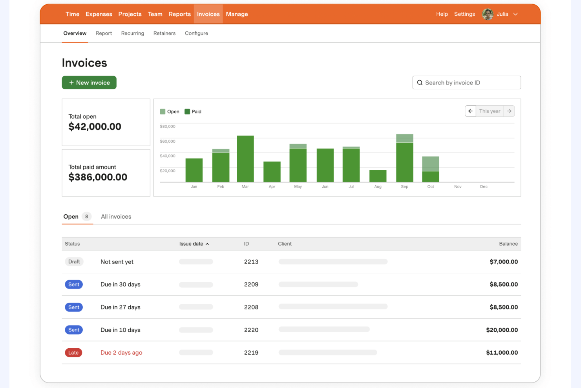This screenshot has height=388, width=581.
Task: Open the This year period selector
Action: click(x=490, y=111)
